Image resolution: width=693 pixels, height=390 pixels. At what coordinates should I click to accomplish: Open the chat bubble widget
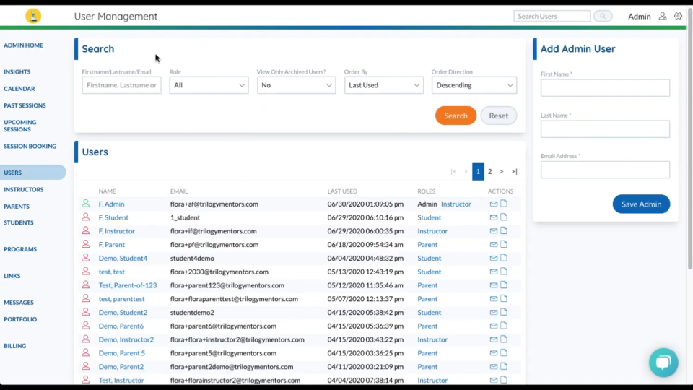(663, 363)
